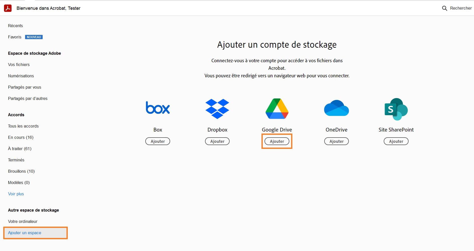474x251 pixels.
Task: Click the NOUVEAU badge next to Favoris
Action: tap(34, 37)
